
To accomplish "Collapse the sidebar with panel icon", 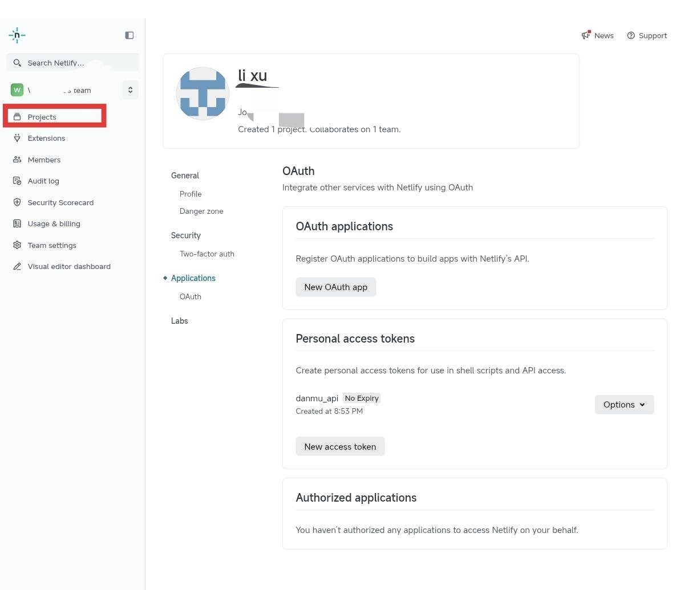I will click(x=129, y=35).
